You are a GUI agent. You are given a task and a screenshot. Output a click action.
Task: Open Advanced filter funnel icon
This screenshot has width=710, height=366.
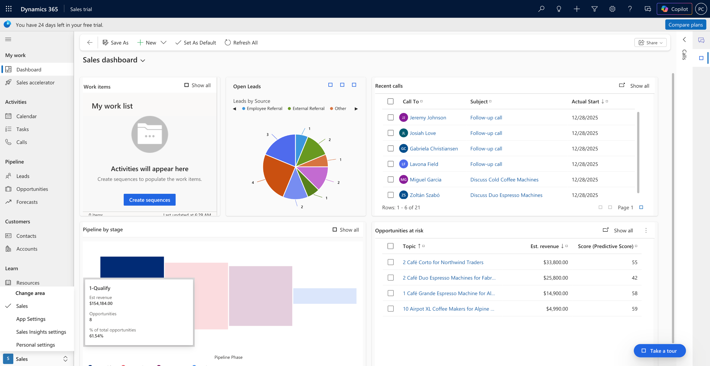[x=594, y=9]
